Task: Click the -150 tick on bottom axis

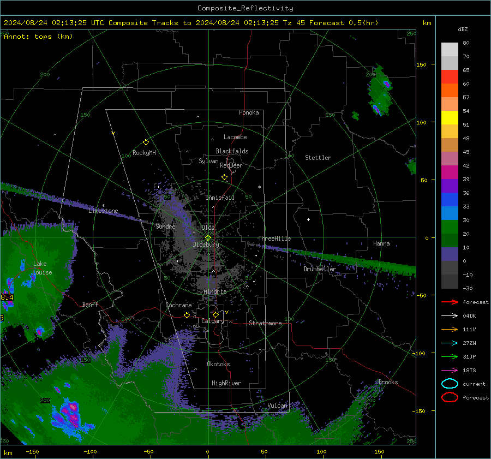Action: (32, 452)
